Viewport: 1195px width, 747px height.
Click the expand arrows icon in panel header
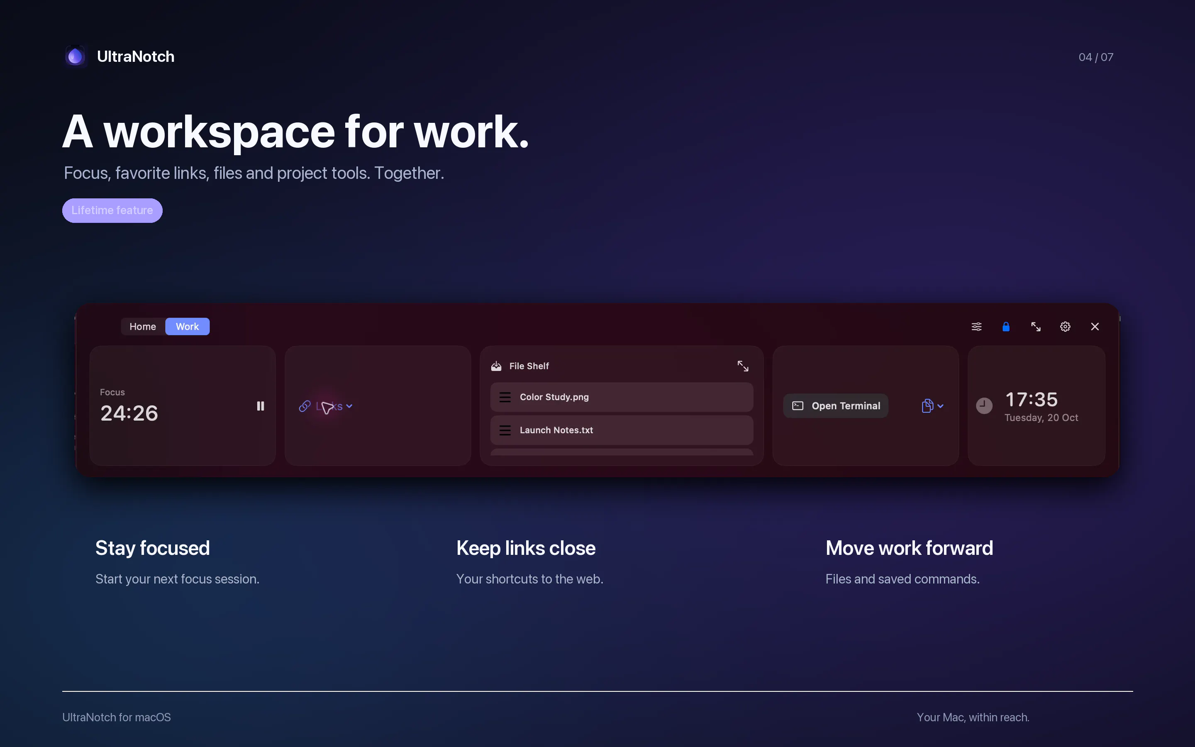(1036, 327)
